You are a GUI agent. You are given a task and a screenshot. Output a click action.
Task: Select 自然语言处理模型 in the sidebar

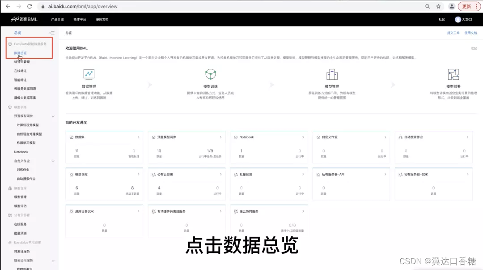coord(29,134)
